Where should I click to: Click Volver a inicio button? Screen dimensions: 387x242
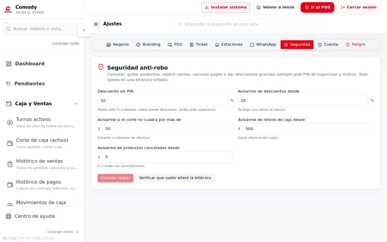[275, 7]
